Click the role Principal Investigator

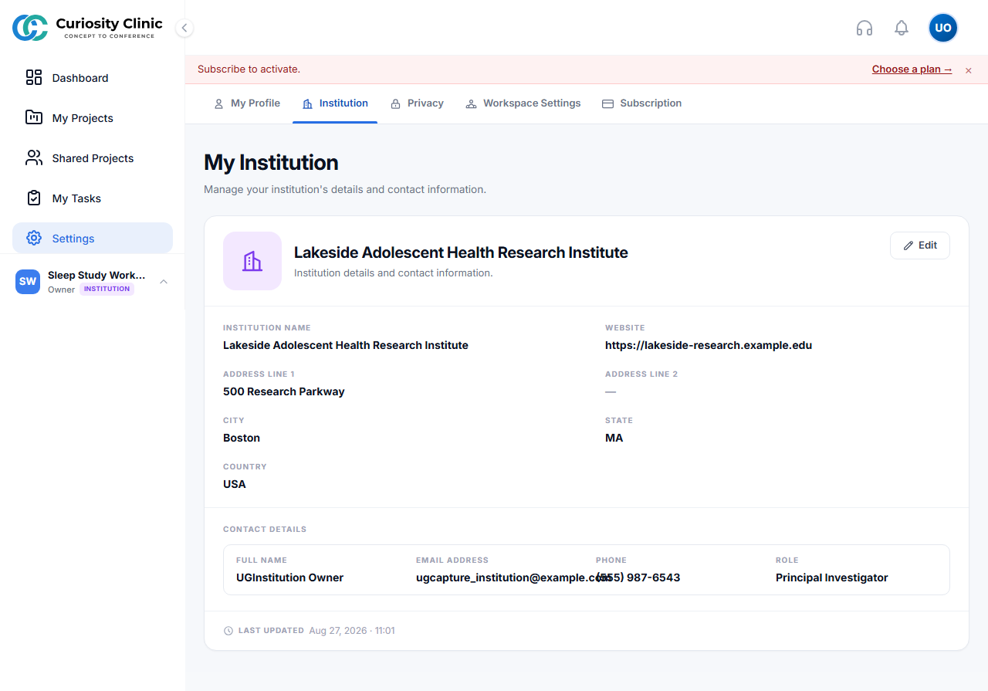pos(832,578)
